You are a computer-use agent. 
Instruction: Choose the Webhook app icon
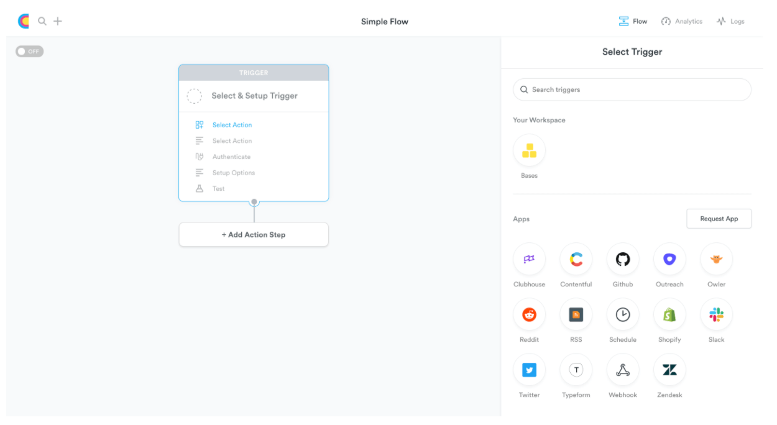623,369
